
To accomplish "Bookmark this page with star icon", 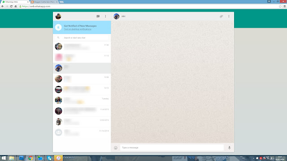I will (280, 6).
